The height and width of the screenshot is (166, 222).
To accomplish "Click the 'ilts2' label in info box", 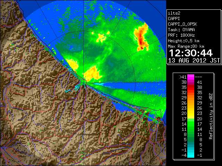I will 174,13.
